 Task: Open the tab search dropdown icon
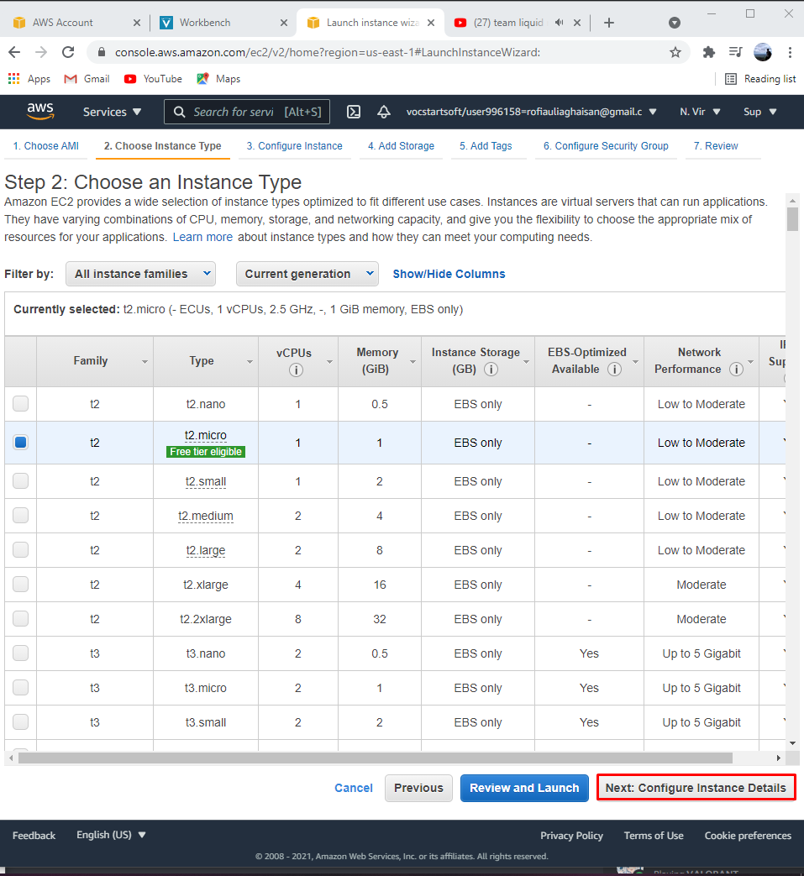[x=675, y=23]
